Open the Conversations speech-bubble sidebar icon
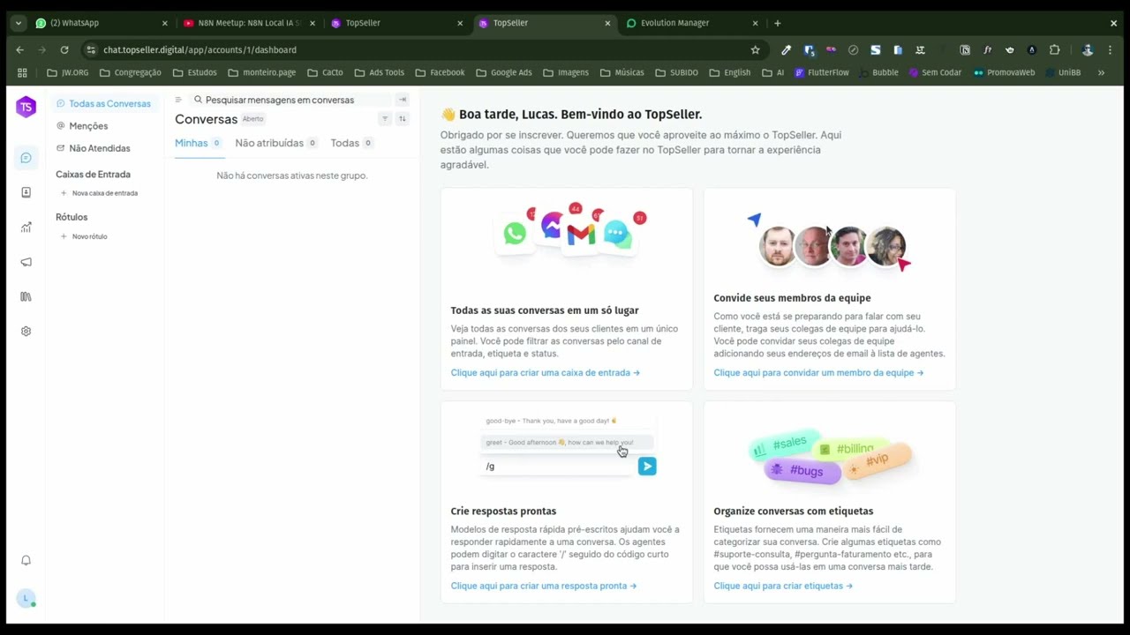 point(26,158)
